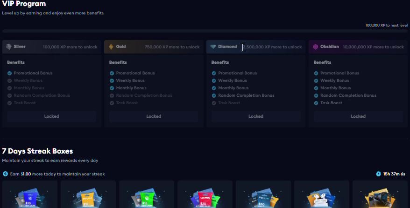
Task: Open the AirPods streak box
Action: click(322, 194)
